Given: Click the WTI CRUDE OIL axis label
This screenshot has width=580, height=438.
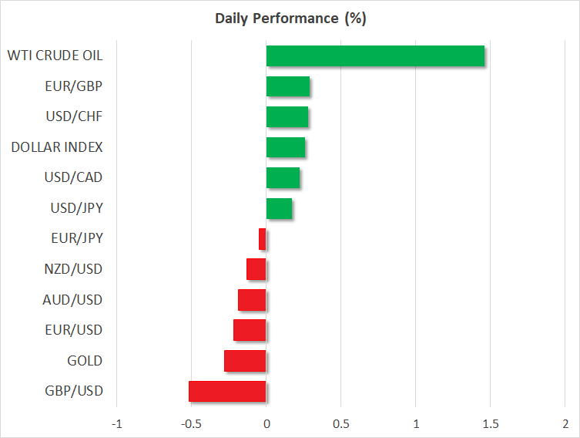Looking at the screenshot, I should click(x=55, y=56).
